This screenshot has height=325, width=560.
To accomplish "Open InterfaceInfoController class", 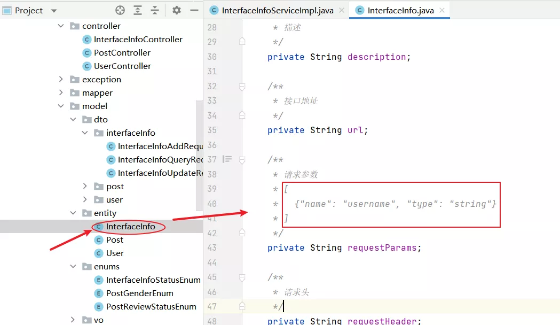I will [x=138, y=40].
